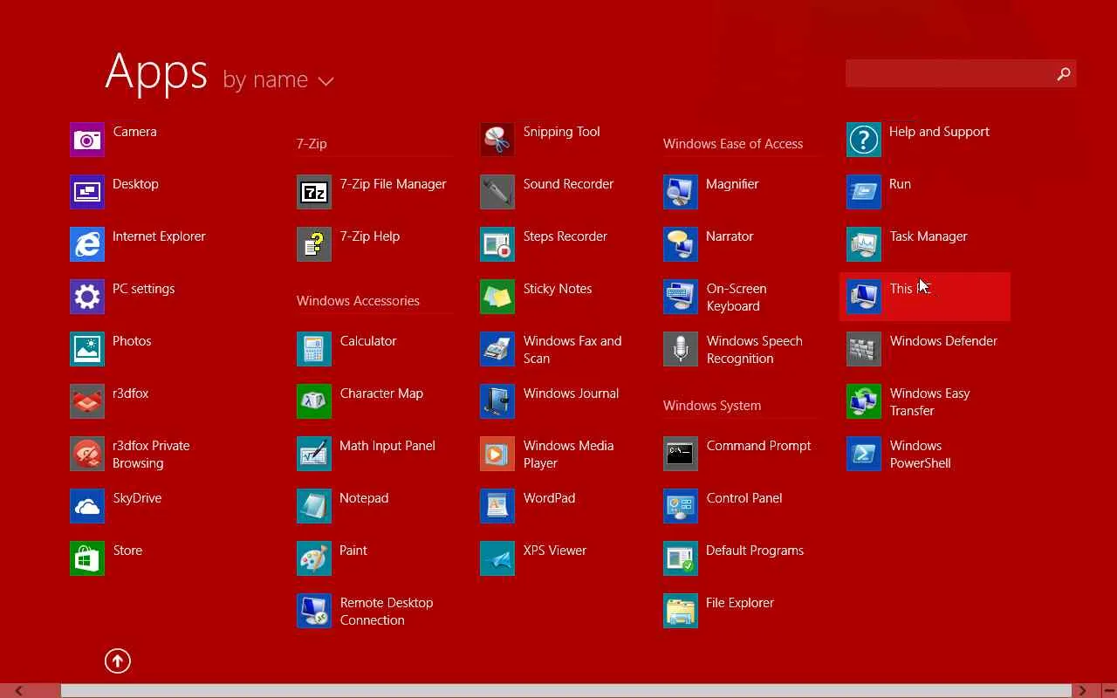Open the Default Programs icon
The image size is (1117, 698).
(681, 558)
